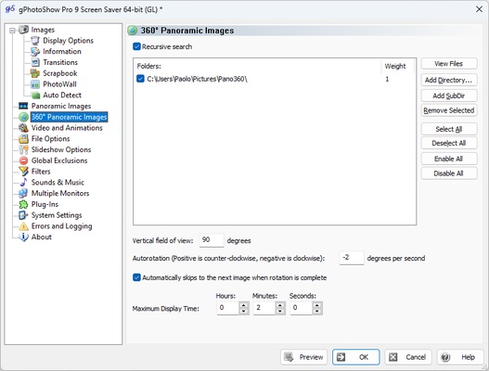Click the 360° Panoramic Images globe icon in tree

point(23,117)
